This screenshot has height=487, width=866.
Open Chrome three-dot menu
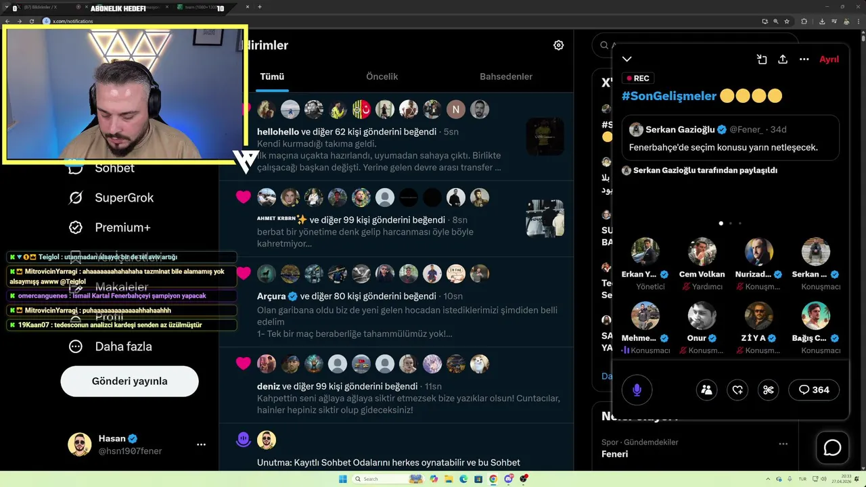coord(859,21)
